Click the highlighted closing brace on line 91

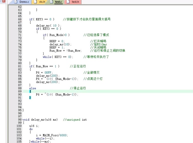click(30, 98)
